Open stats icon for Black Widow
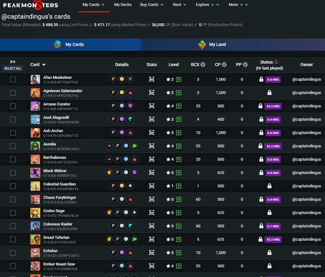 (x=151, y=173)
